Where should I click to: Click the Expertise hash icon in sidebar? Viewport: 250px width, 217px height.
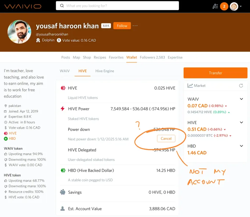point(6,117)
